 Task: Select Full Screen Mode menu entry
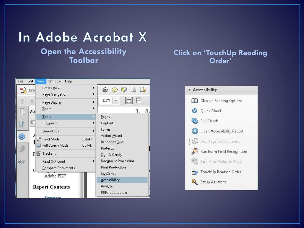click(x=66, y=145)
